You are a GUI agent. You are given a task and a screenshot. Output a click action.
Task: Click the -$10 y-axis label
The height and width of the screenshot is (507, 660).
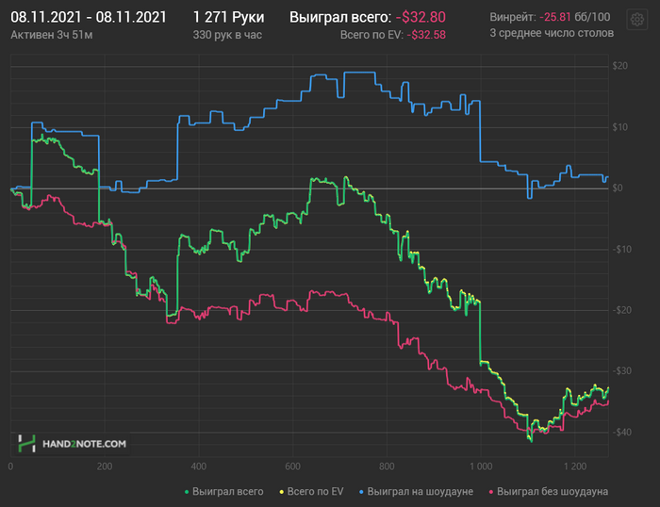622,250
